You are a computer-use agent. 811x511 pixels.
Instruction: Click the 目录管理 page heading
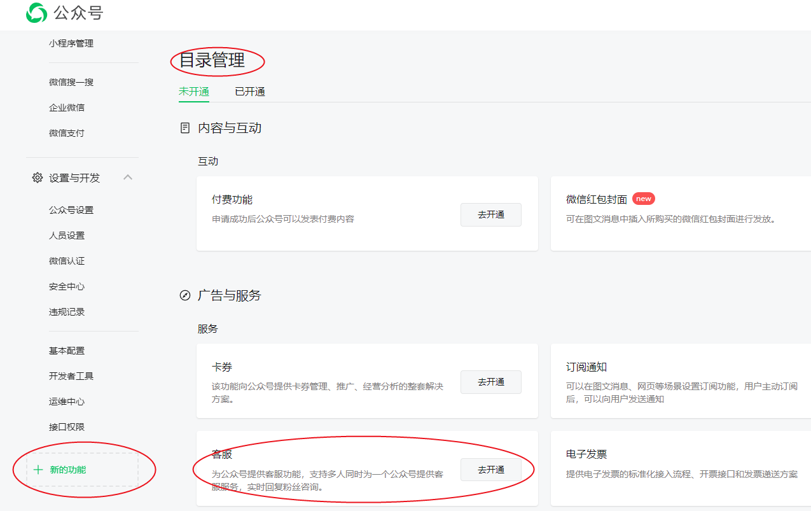pyautogui.click(x=212, y=60)
